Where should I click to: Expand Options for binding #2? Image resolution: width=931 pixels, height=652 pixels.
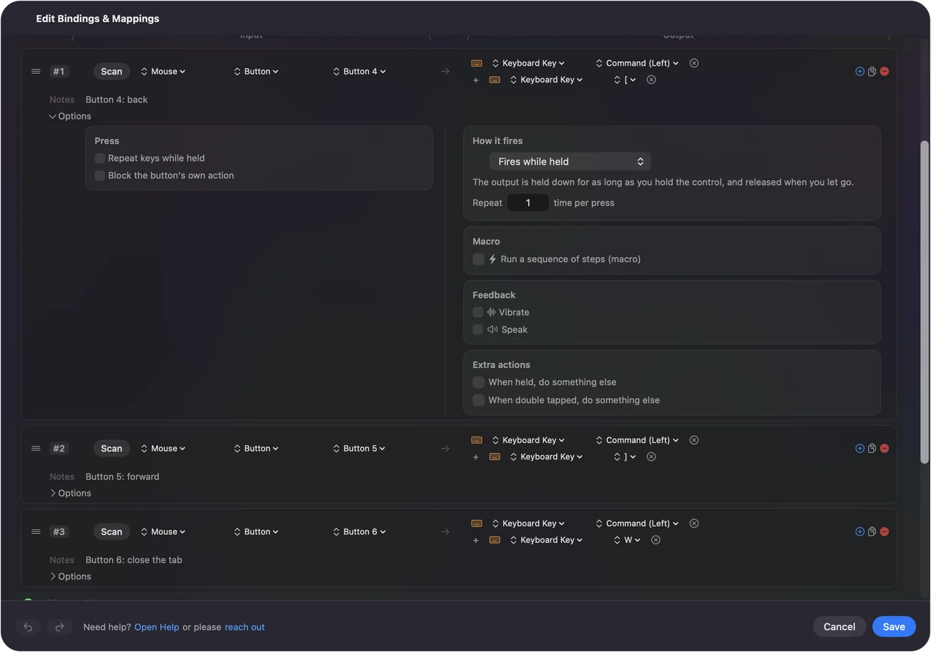tap(70, 493)
